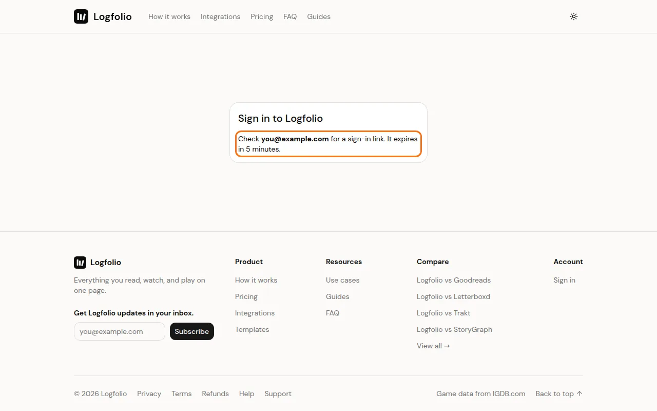Image resolution: width=657 pixels, height=411 pixels.
Task: Open Logfolio vs Letterboxd comparison
Action: pyautogui.click(x=453, y=296)
